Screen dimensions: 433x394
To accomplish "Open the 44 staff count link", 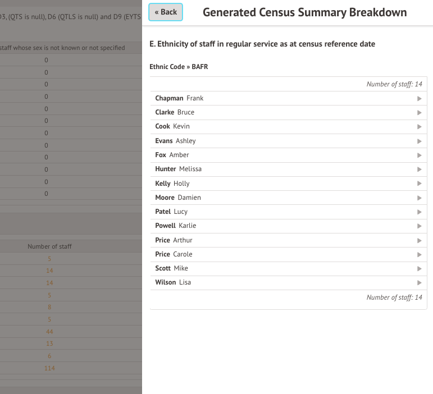I will pyautogui.click(x=49, y=332).
